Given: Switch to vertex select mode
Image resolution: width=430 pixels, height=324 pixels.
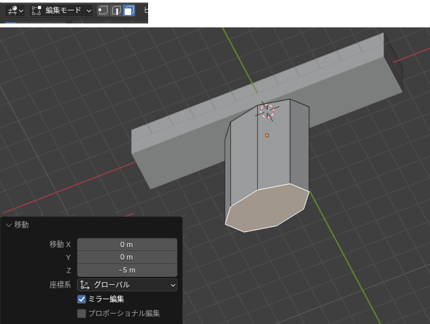Looking at the screenshot, I should point(103,10).
